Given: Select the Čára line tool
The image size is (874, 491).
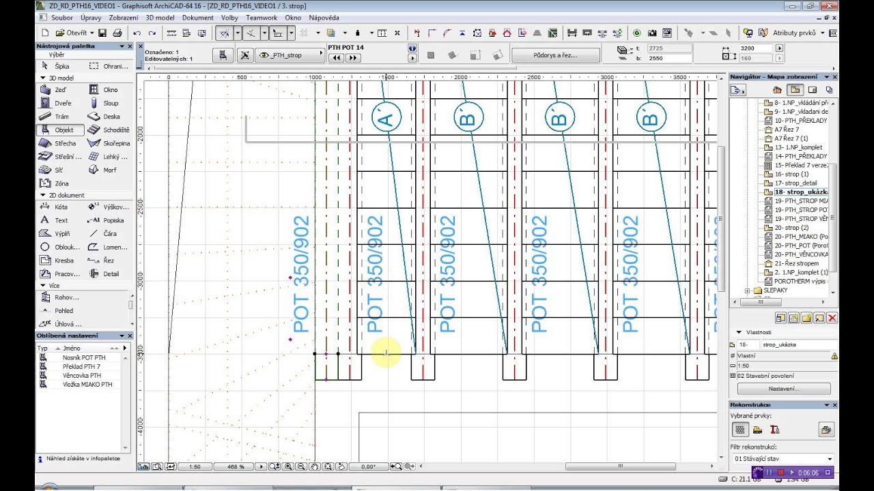Looking at the screenshot, I should pyautogui.click(x=104, y=233).
